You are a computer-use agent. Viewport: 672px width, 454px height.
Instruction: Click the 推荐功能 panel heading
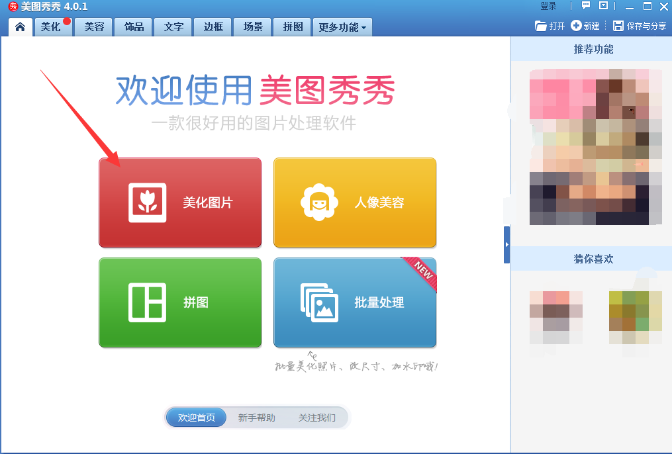[594, 49]
